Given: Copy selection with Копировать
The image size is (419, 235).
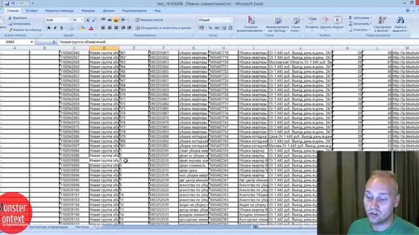Looking at the screenshot, I should click(19, 23).
